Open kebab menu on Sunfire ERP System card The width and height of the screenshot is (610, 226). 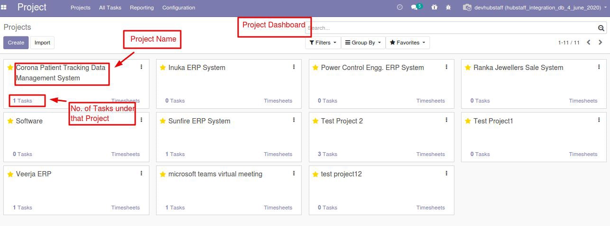(x=294, y=121)
